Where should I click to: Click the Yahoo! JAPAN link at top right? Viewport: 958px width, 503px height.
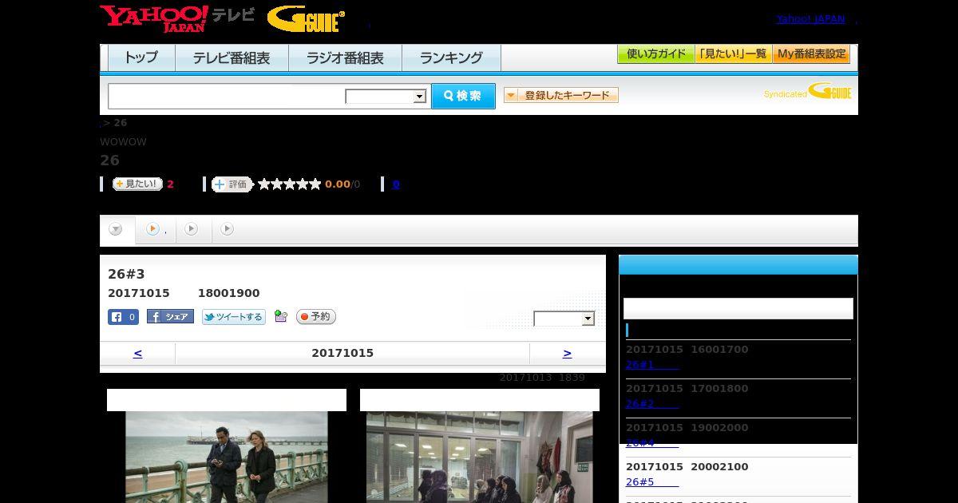pos(810,19)
